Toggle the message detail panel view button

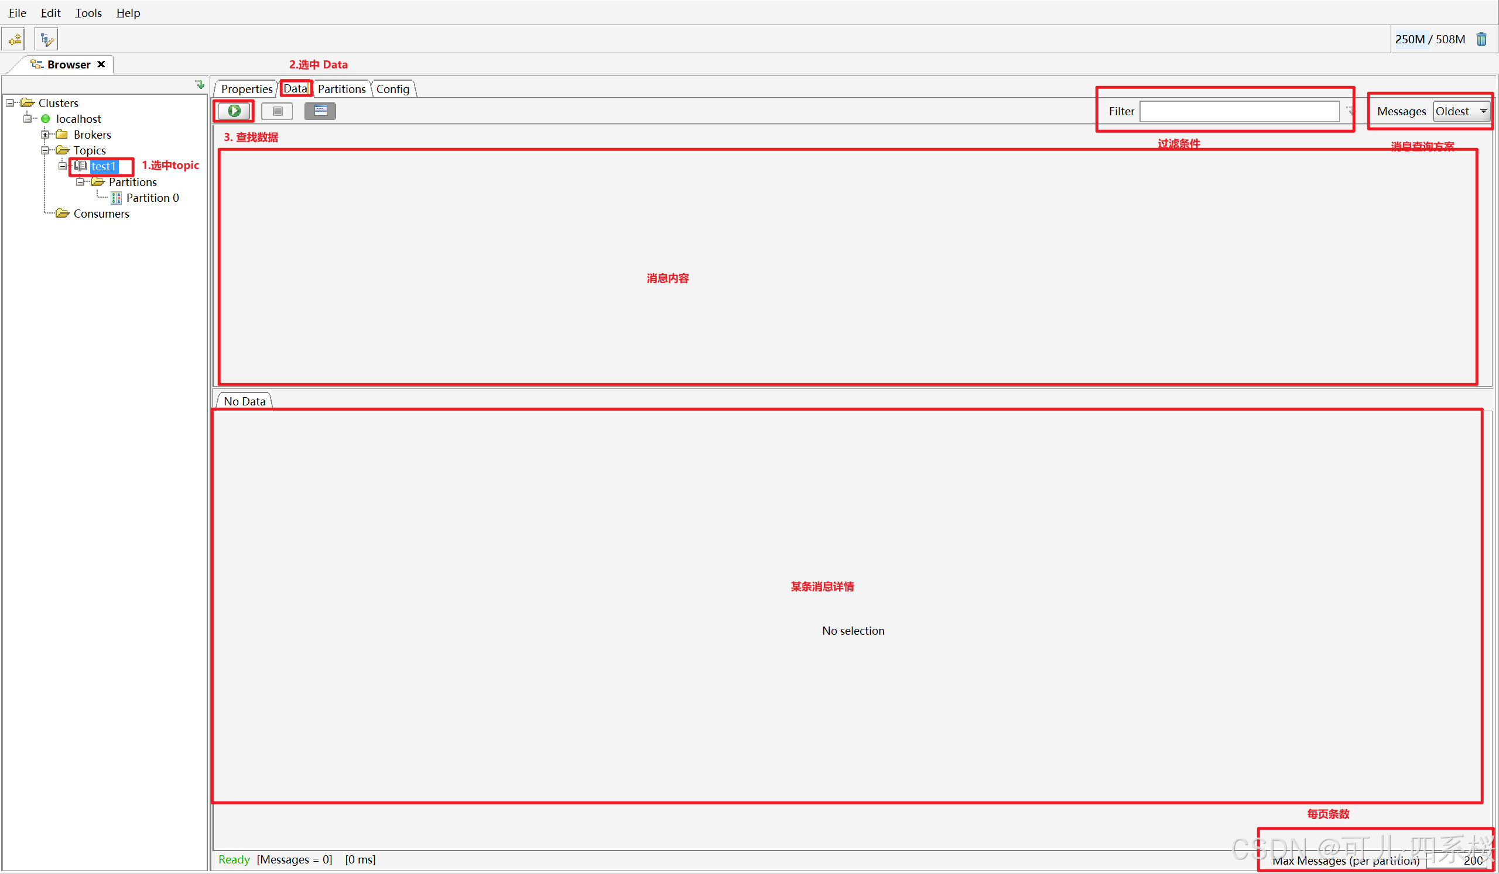pos(320,111)
